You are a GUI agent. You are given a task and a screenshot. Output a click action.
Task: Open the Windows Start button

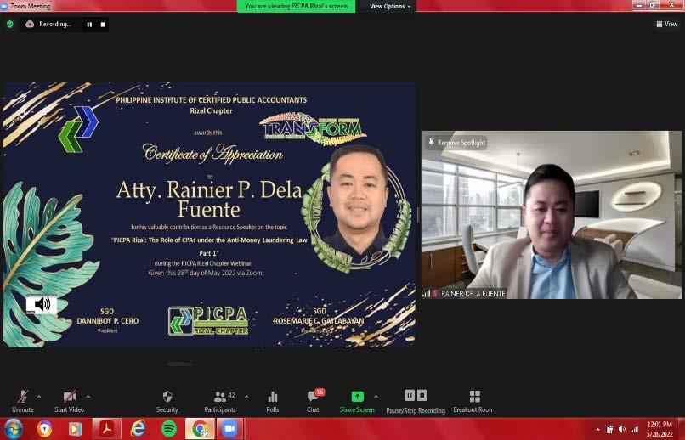click(14, 429)
